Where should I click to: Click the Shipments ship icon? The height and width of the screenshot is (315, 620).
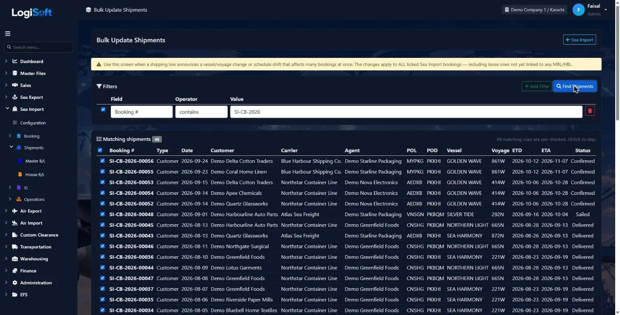pos(18,148)
